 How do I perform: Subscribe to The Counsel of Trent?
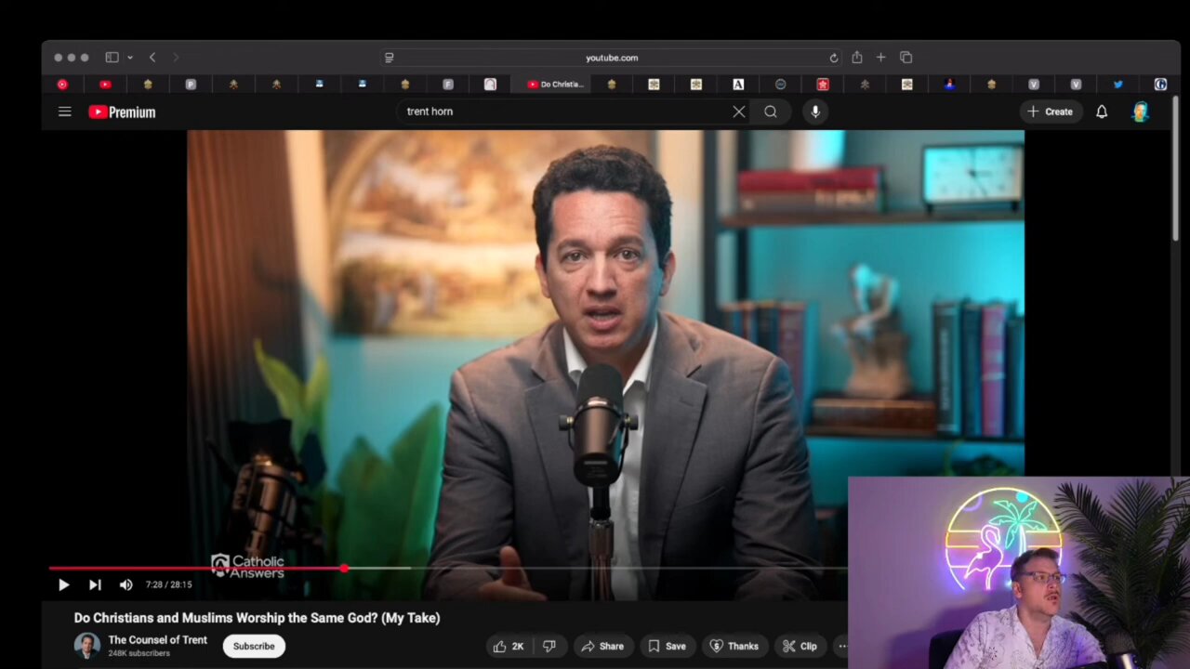click(254, 646)
